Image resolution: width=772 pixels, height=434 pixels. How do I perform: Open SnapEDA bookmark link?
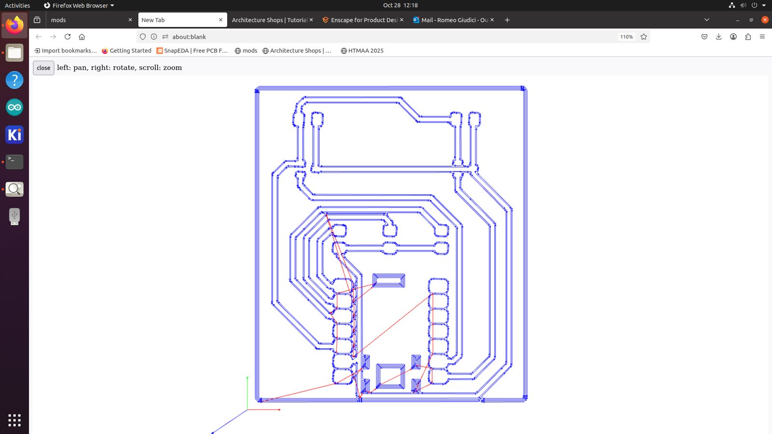click(x=192, y=51)
